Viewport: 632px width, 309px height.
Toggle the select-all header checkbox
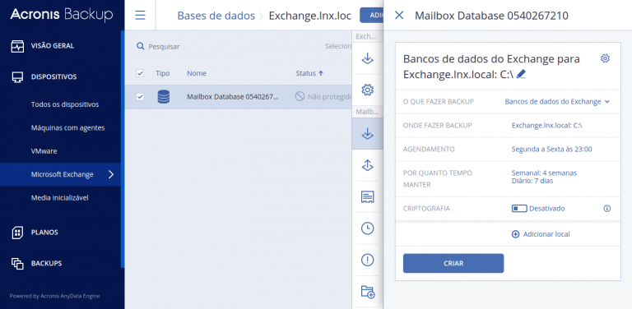(x=140, y=73)
